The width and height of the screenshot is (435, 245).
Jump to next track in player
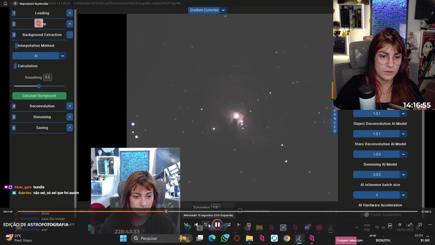pyautogui.click(x=239, y=225)
